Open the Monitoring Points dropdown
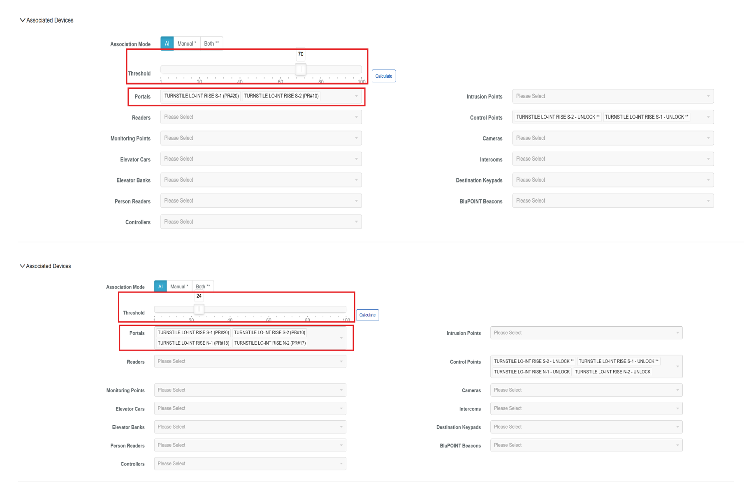 pyautogui.click(x=261, y=138)
